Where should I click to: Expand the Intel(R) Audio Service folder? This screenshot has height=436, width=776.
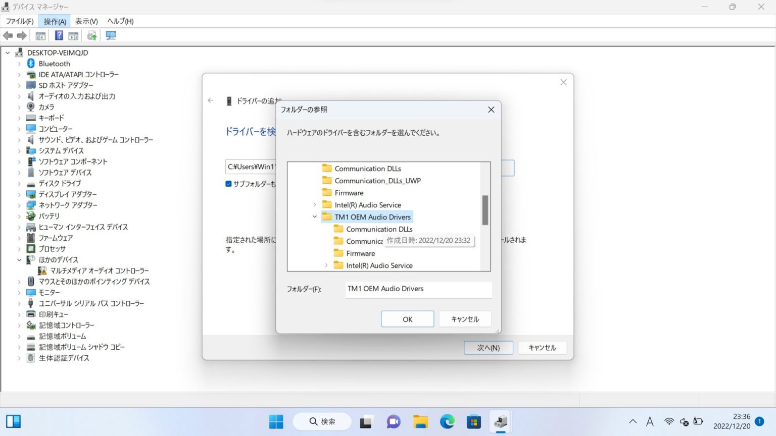pyautogui.click(x=315, y=205)
